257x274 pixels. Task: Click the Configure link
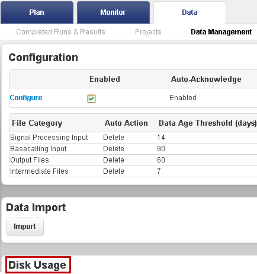[26, 98]
